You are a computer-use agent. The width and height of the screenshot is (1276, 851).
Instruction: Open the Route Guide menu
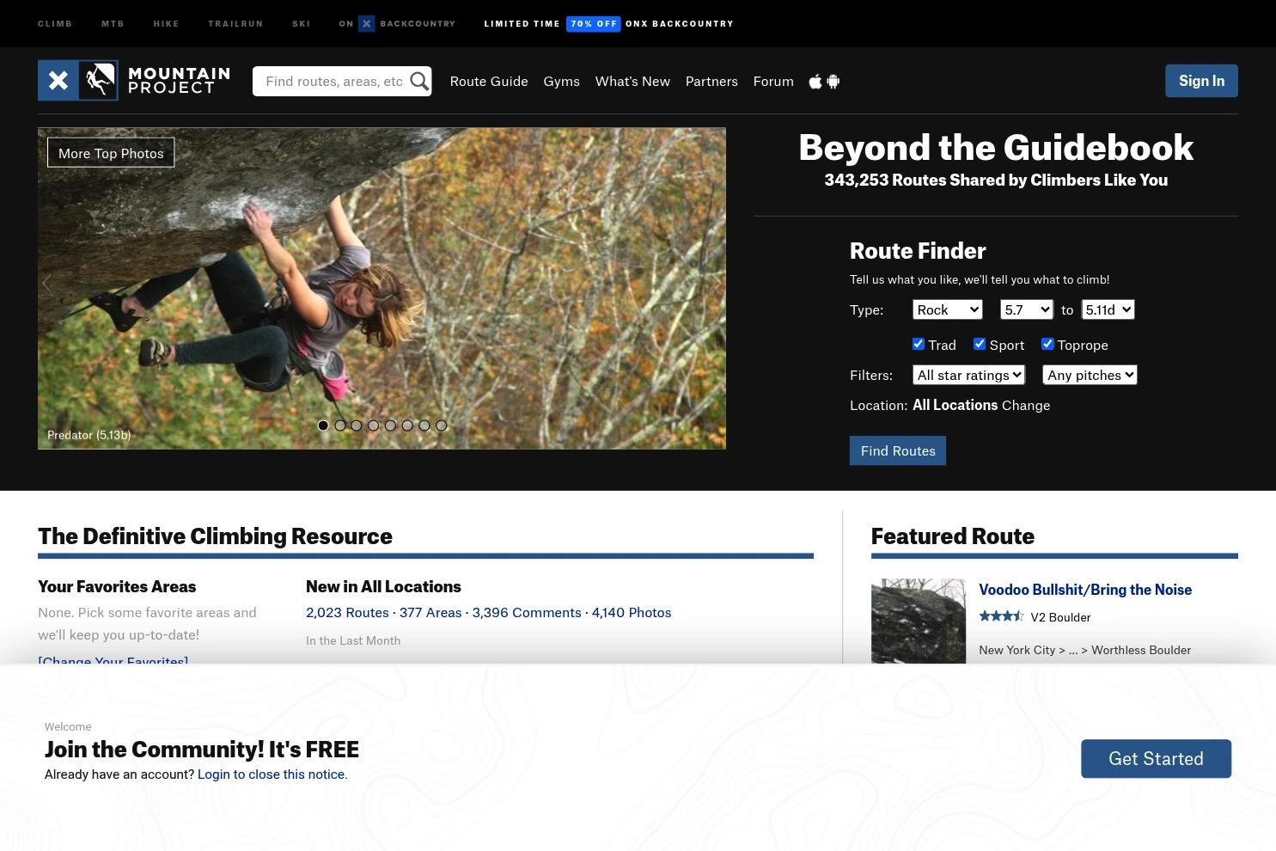pos(489,81)
